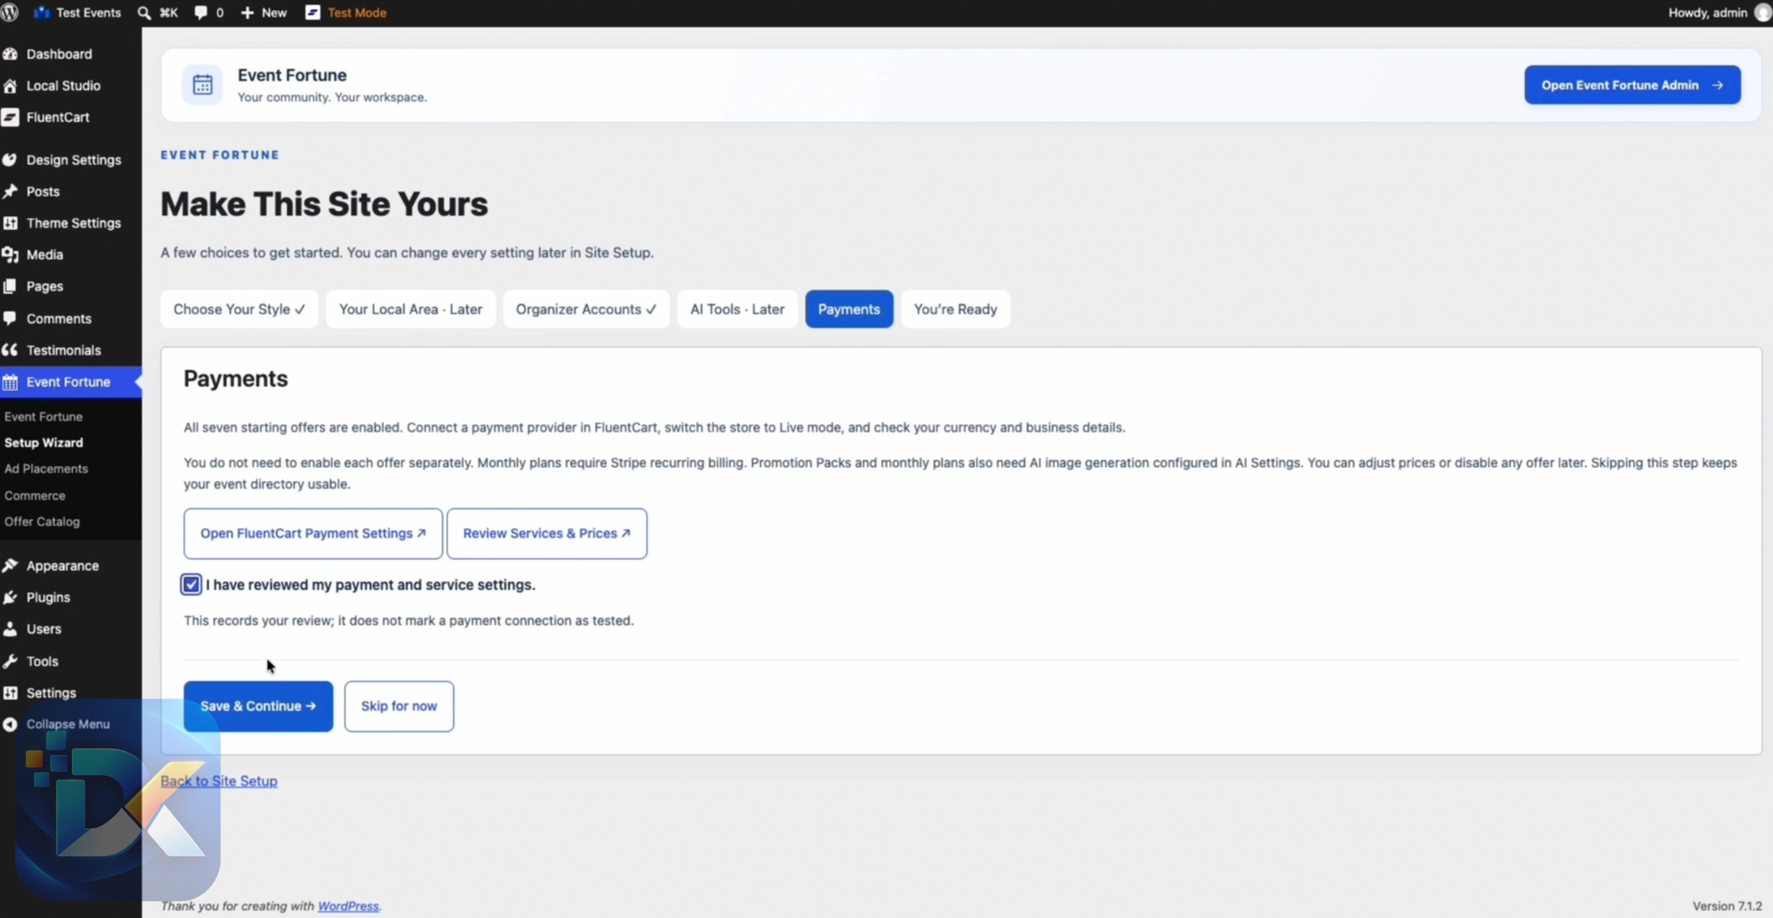This screenshot has width=1773, height=918.
Task: Click the Pages sidebar icon
Action: tap(10, 286)
